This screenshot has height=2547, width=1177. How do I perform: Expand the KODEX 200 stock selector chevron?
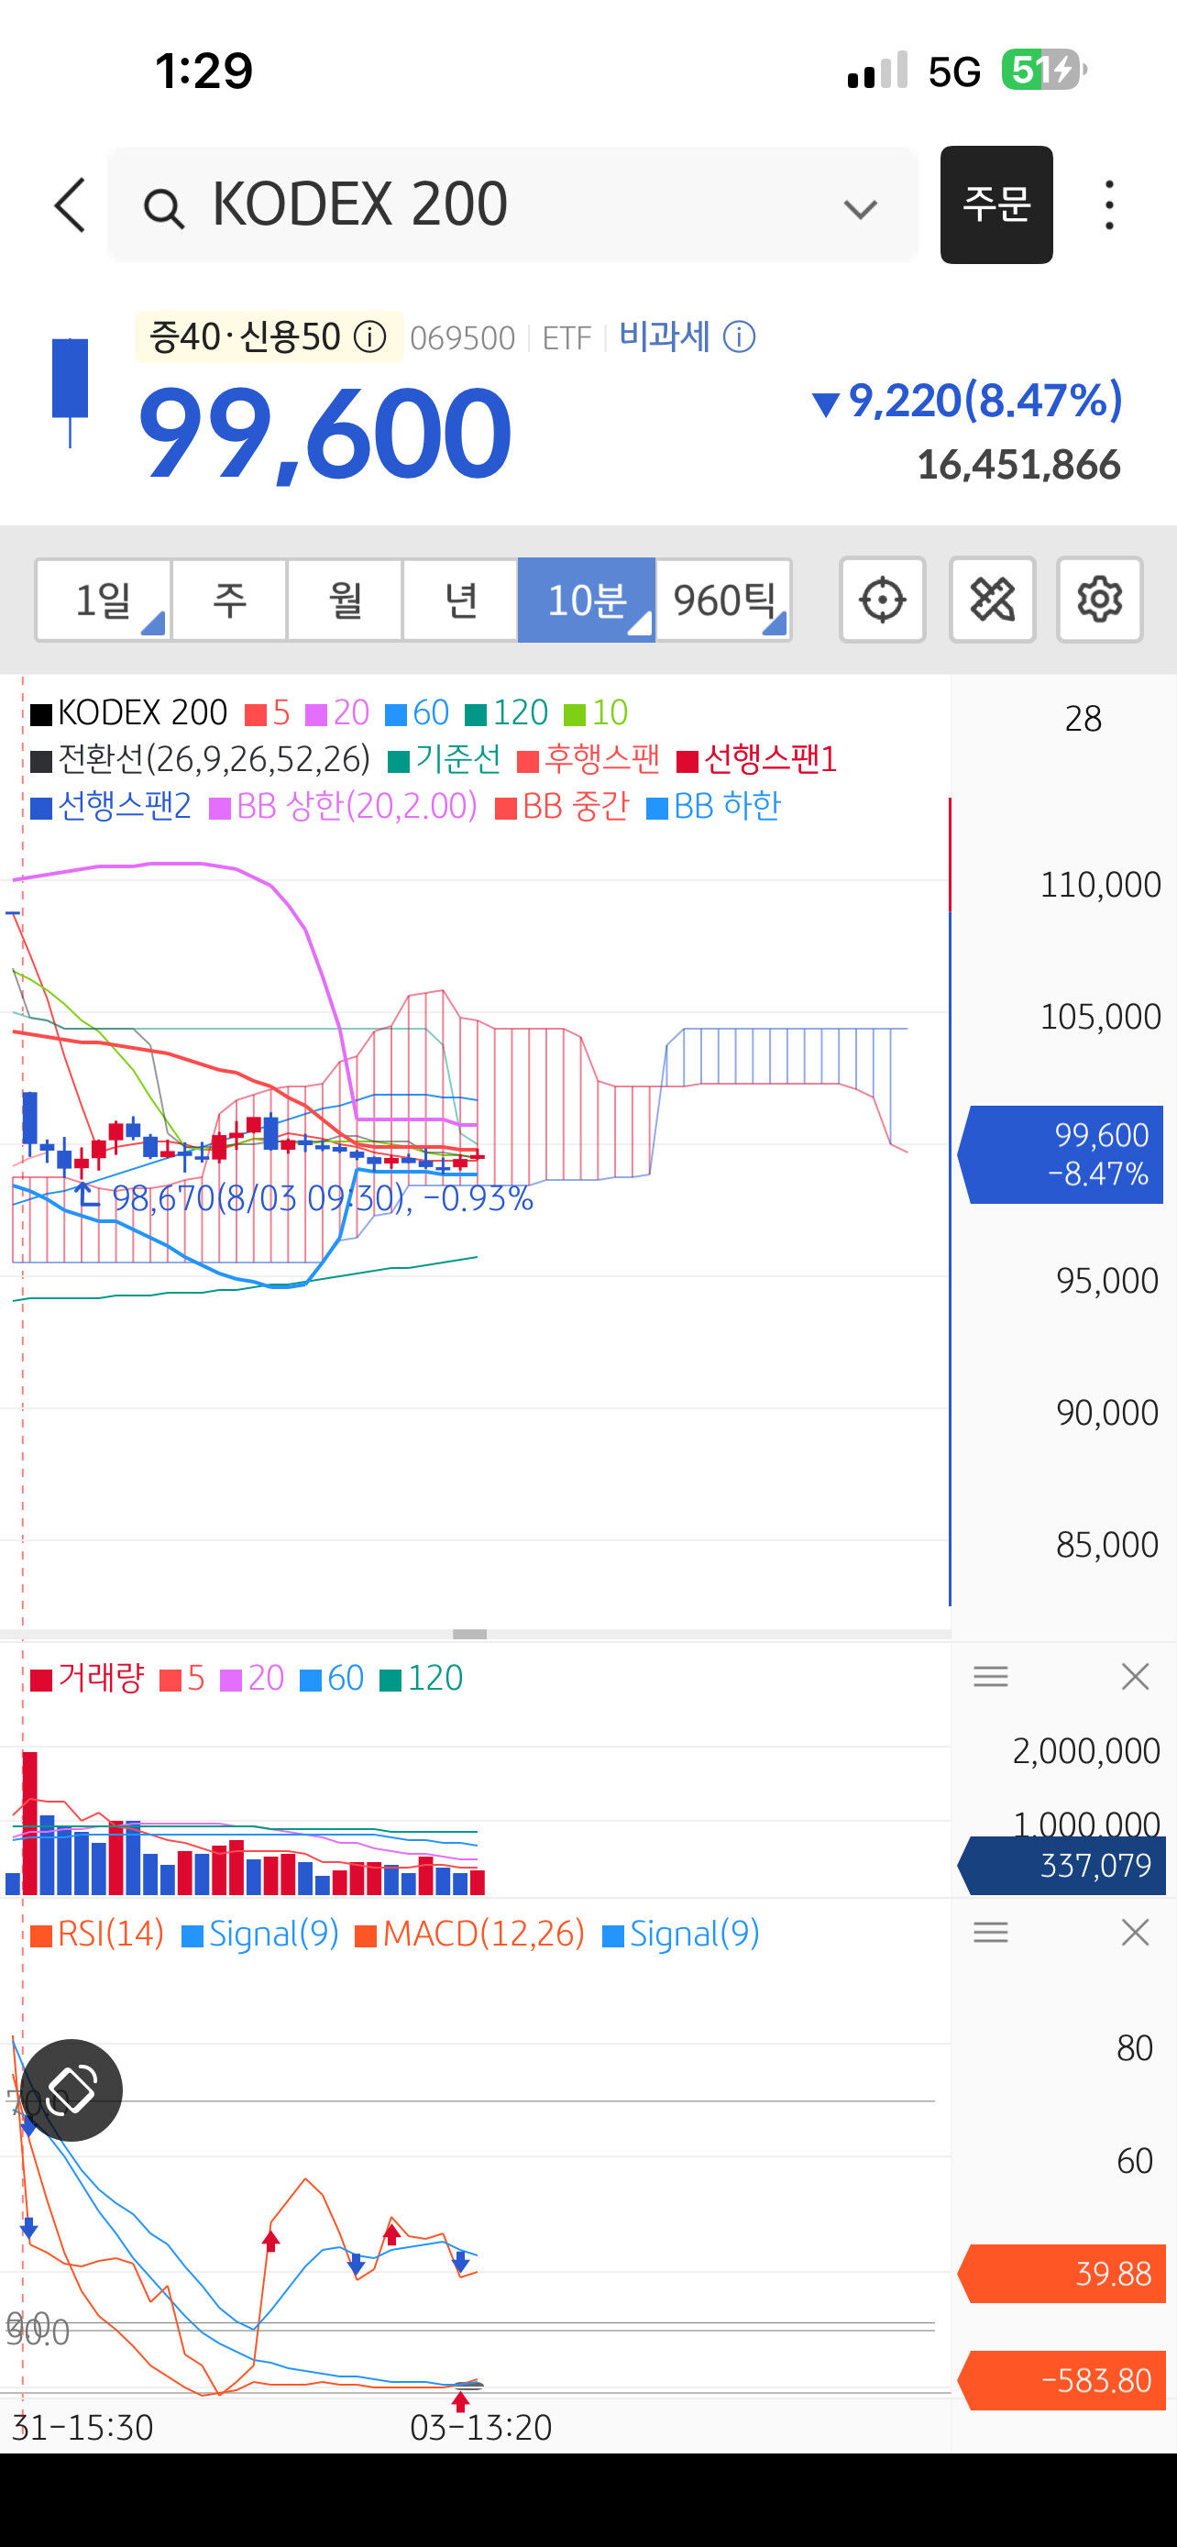(860, 209)
